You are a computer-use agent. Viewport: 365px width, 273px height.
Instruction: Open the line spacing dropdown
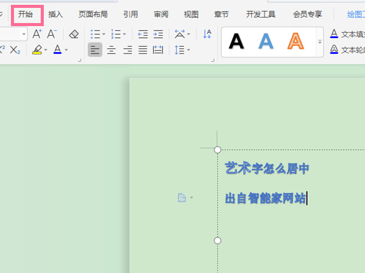(182, 50)
